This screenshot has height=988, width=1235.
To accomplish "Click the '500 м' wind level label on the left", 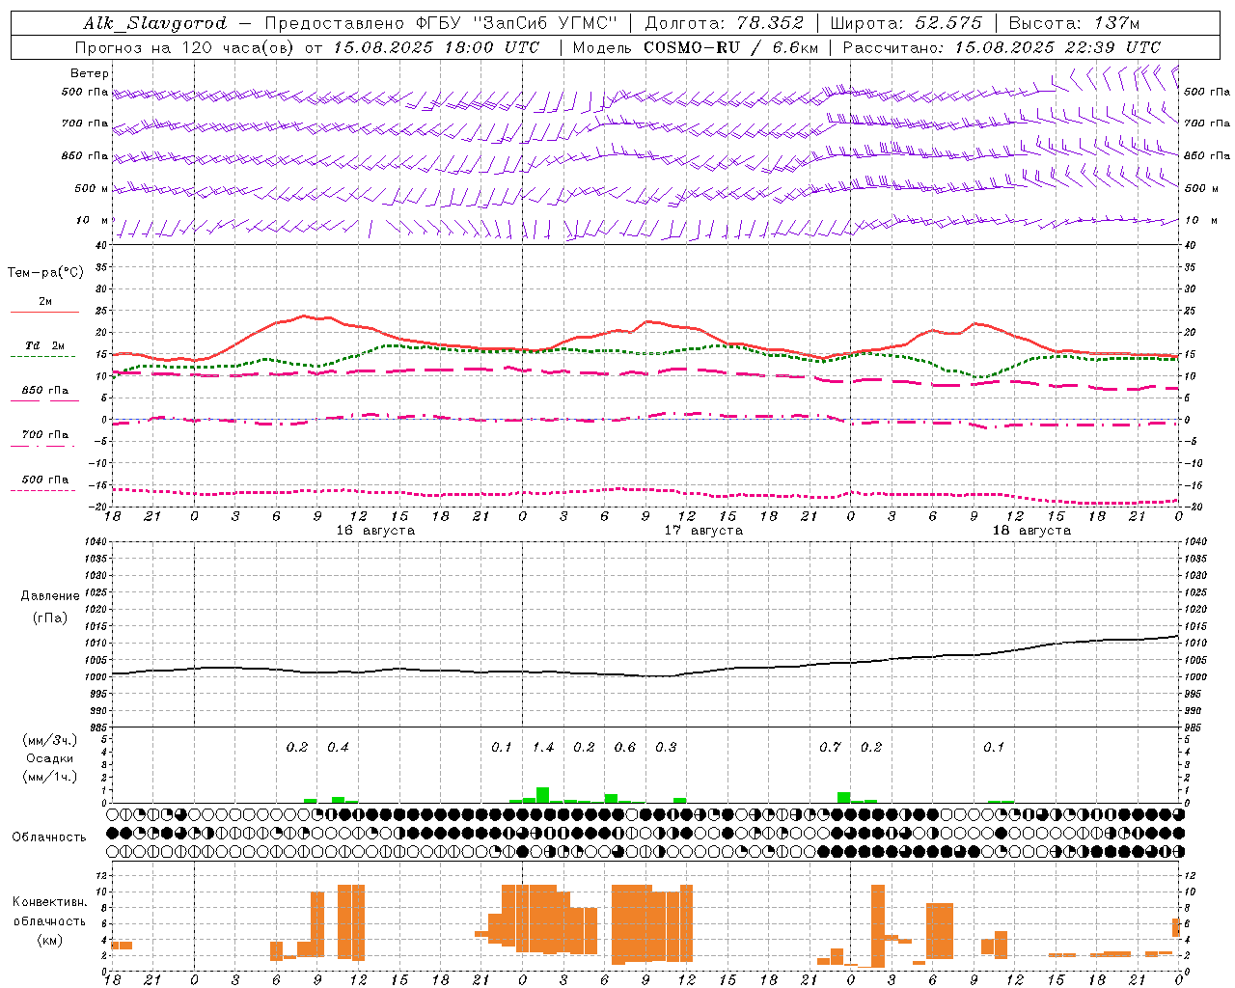I will point(93,188).
